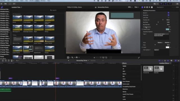Click the skimming toggle icon in timeline
Image resolution: width=180 pixels, height=101 pixels.
[159, 61]
